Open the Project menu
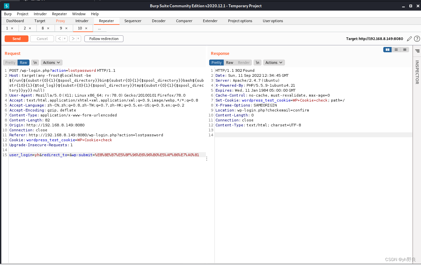This screenshot has width=421, height=265. 23,14
